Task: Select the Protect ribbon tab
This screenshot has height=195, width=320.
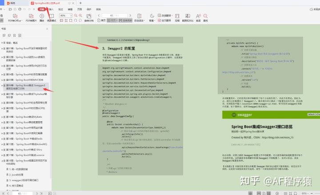Action: pyautogui.click(x=89, y=9)
